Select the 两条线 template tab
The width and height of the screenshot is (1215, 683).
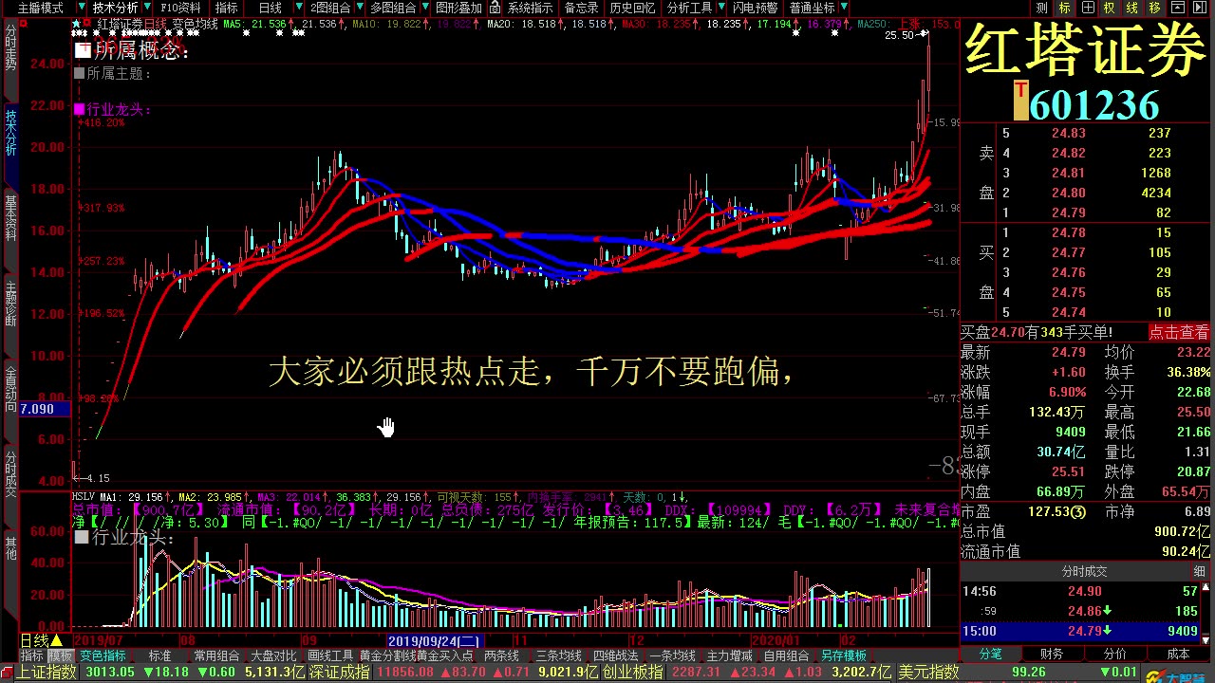point(501,655)
